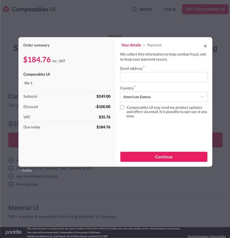This screenshot has width=230, height=238.
Task: Click the Search text in header
Action: coord(146,9)
